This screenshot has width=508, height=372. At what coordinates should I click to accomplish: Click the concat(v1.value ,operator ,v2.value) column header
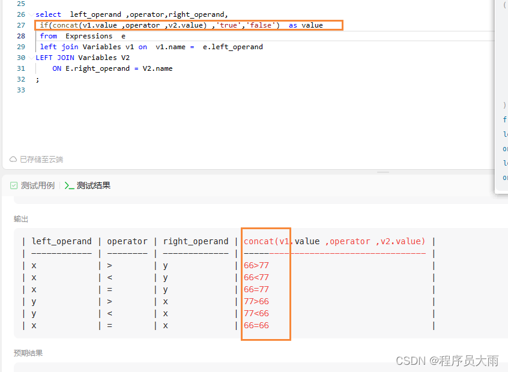pyautogui.click(x=334, y=242)
